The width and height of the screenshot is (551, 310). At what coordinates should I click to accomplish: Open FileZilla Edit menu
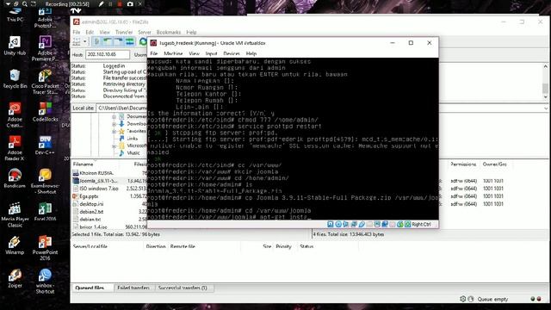click(90, 33)
